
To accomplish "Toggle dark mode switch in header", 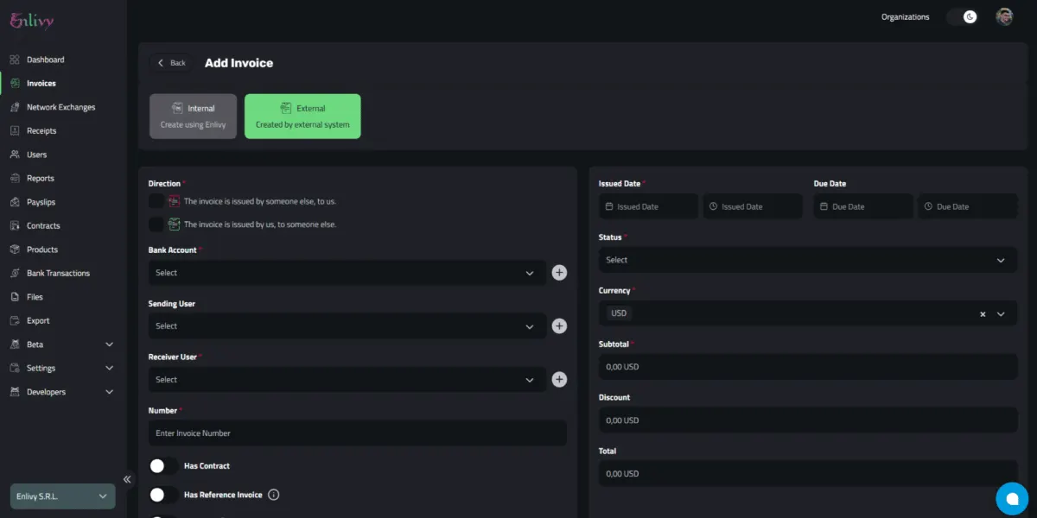I will (962, 16).
